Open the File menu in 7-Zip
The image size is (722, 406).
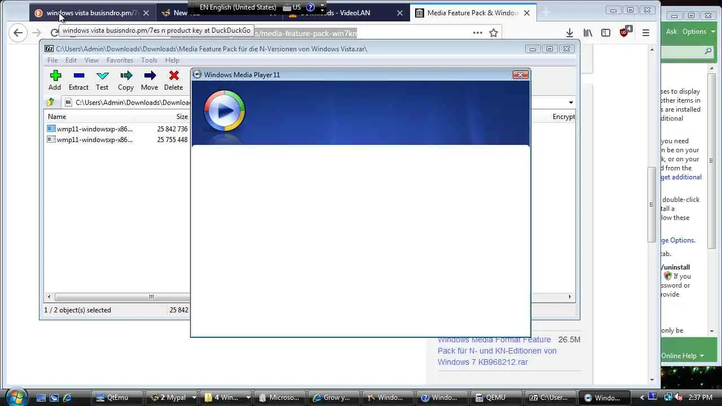(52, 60)
